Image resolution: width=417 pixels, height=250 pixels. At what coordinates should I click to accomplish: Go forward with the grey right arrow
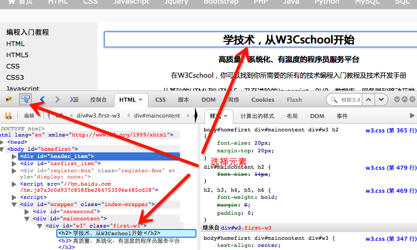(57, 100)
